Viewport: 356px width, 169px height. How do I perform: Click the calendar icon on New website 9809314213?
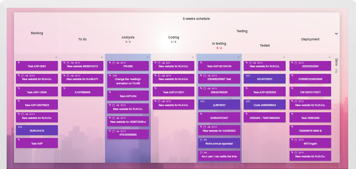coord(68,63)
